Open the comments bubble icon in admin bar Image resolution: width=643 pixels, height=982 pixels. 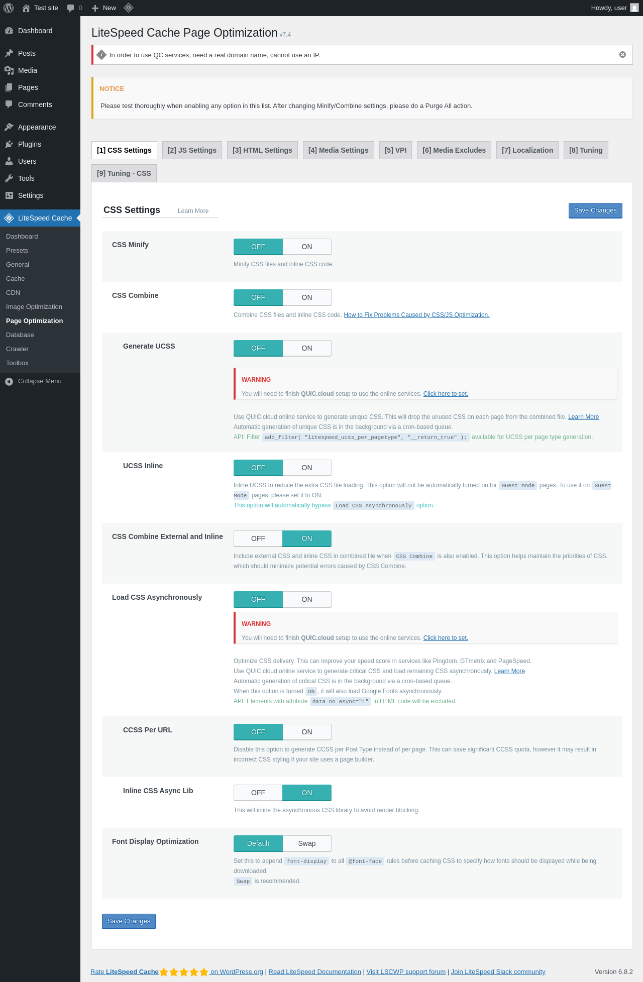(x=71, y=8)
